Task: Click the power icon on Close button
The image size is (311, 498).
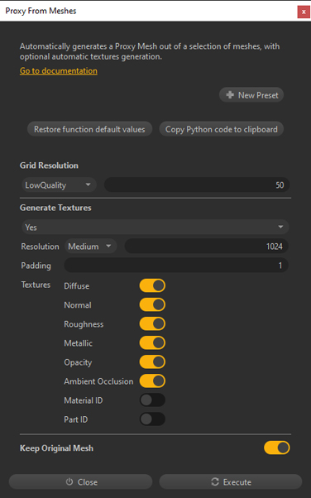Action: 69,481
